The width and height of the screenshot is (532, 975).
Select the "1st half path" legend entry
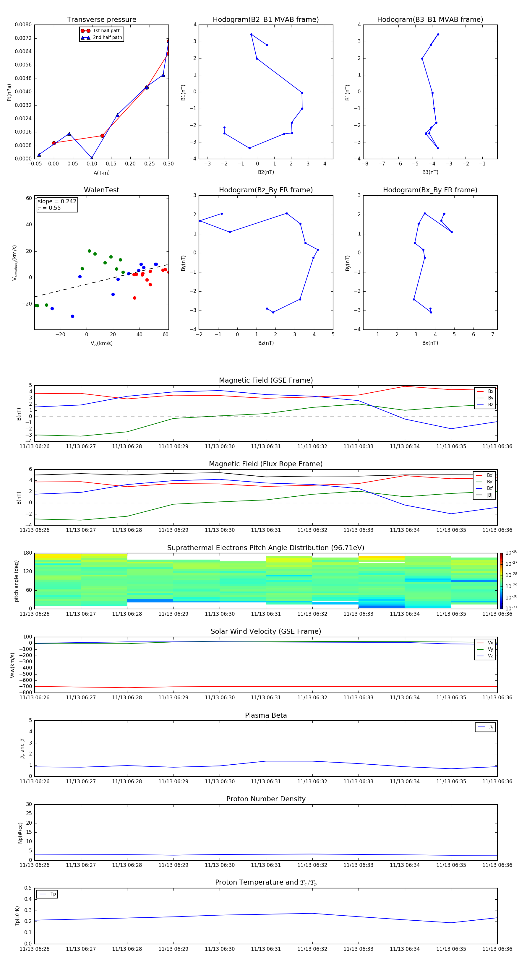[x=101, y=31]
